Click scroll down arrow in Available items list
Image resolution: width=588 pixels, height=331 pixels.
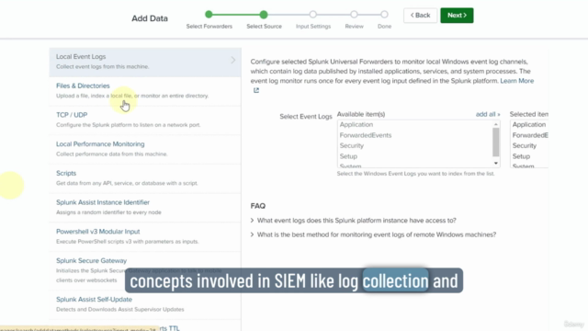[x=496, y=164]
